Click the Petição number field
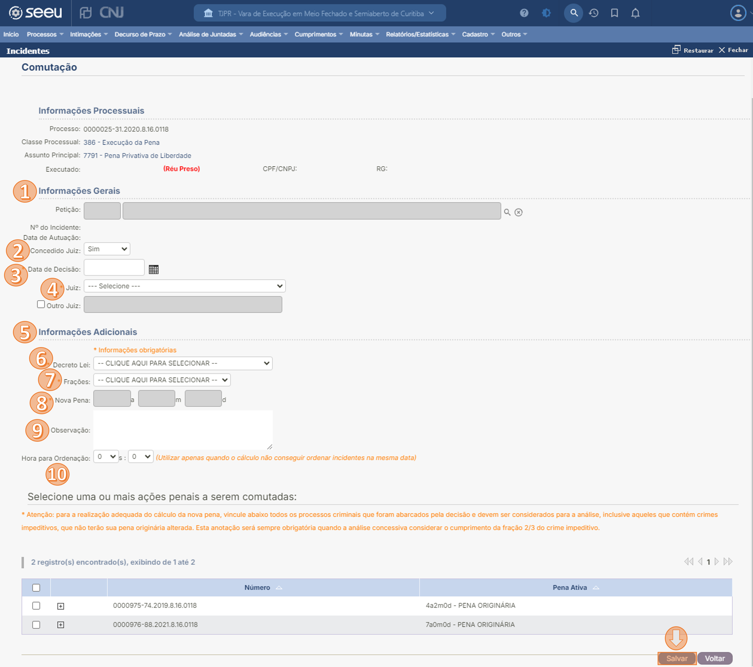 click(x=102, y=211)
